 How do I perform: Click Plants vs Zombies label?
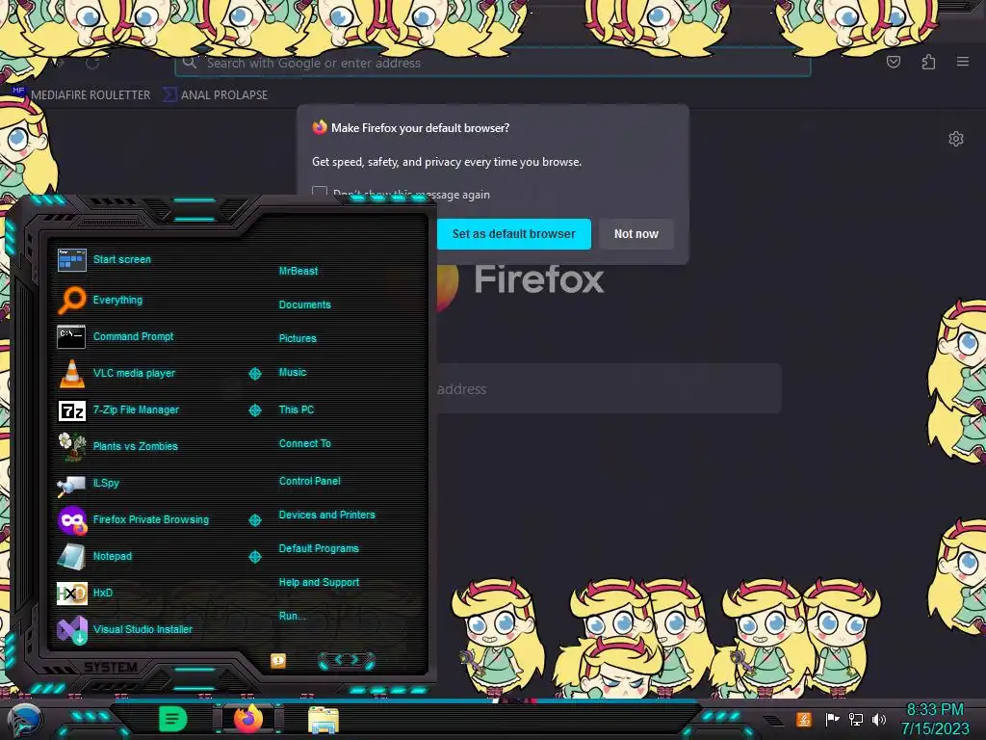[135, 446]
